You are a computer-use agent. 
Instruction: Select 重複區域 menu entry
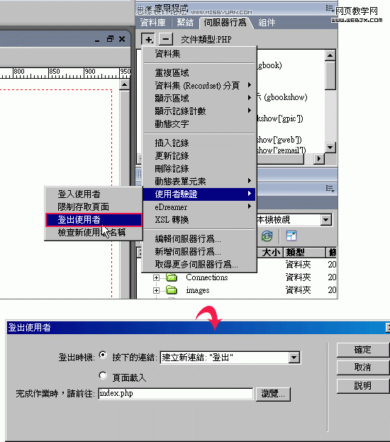click(199, 73)
